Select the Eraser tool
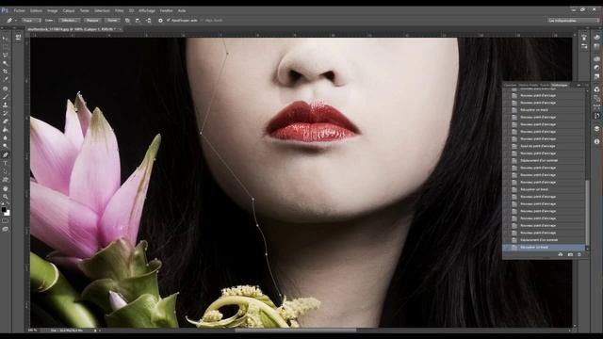 point(5,121)
